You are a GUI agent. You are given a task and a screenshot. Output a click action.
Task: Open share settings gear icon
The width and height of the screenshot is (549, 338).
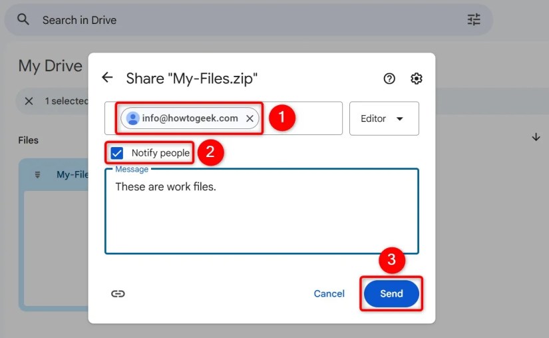416,79
